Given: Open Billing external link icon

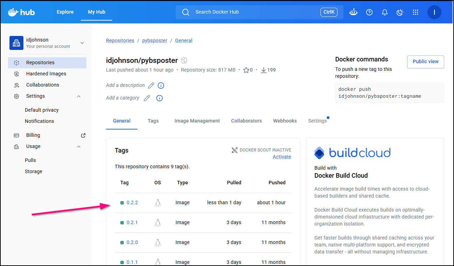Looking at the screenshot, I should 83,135.
